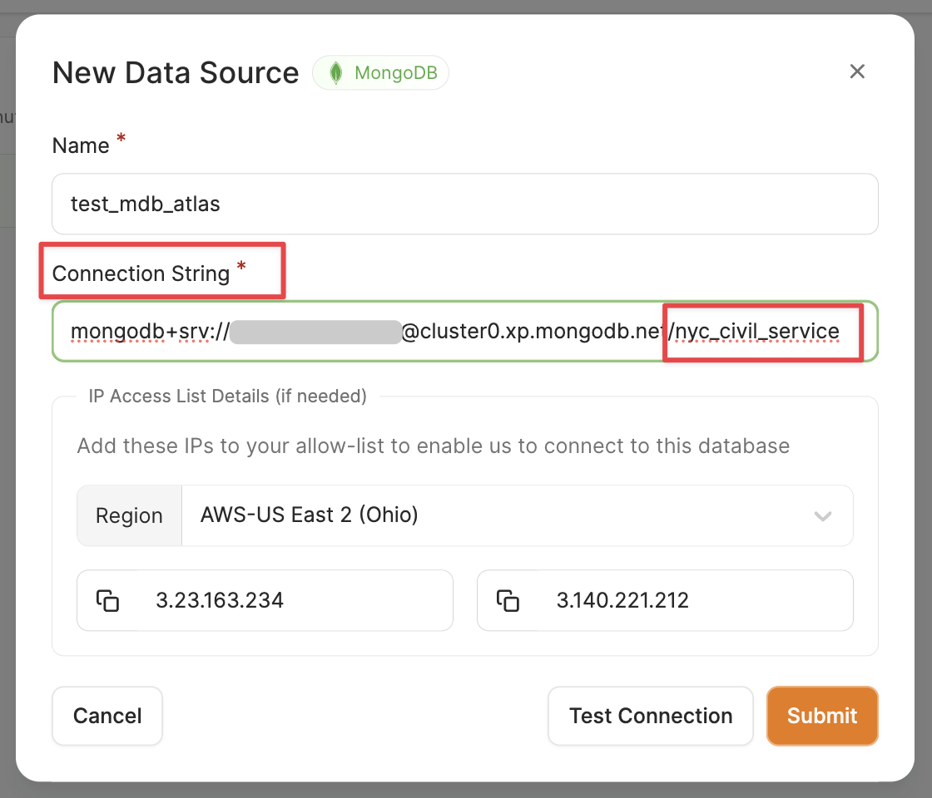
Task: Click the MongoDB leaf logo icon
Action: 335,73
